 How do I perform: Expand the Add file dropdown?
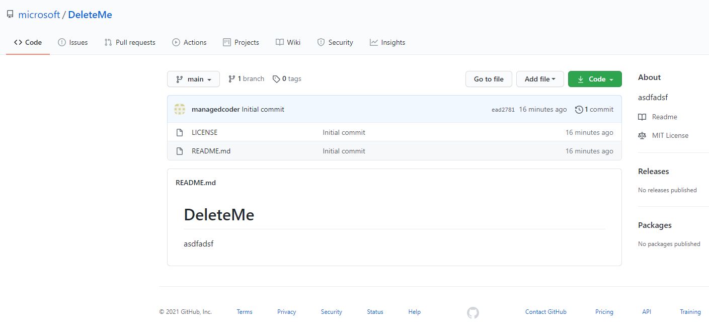pos(540,79)
